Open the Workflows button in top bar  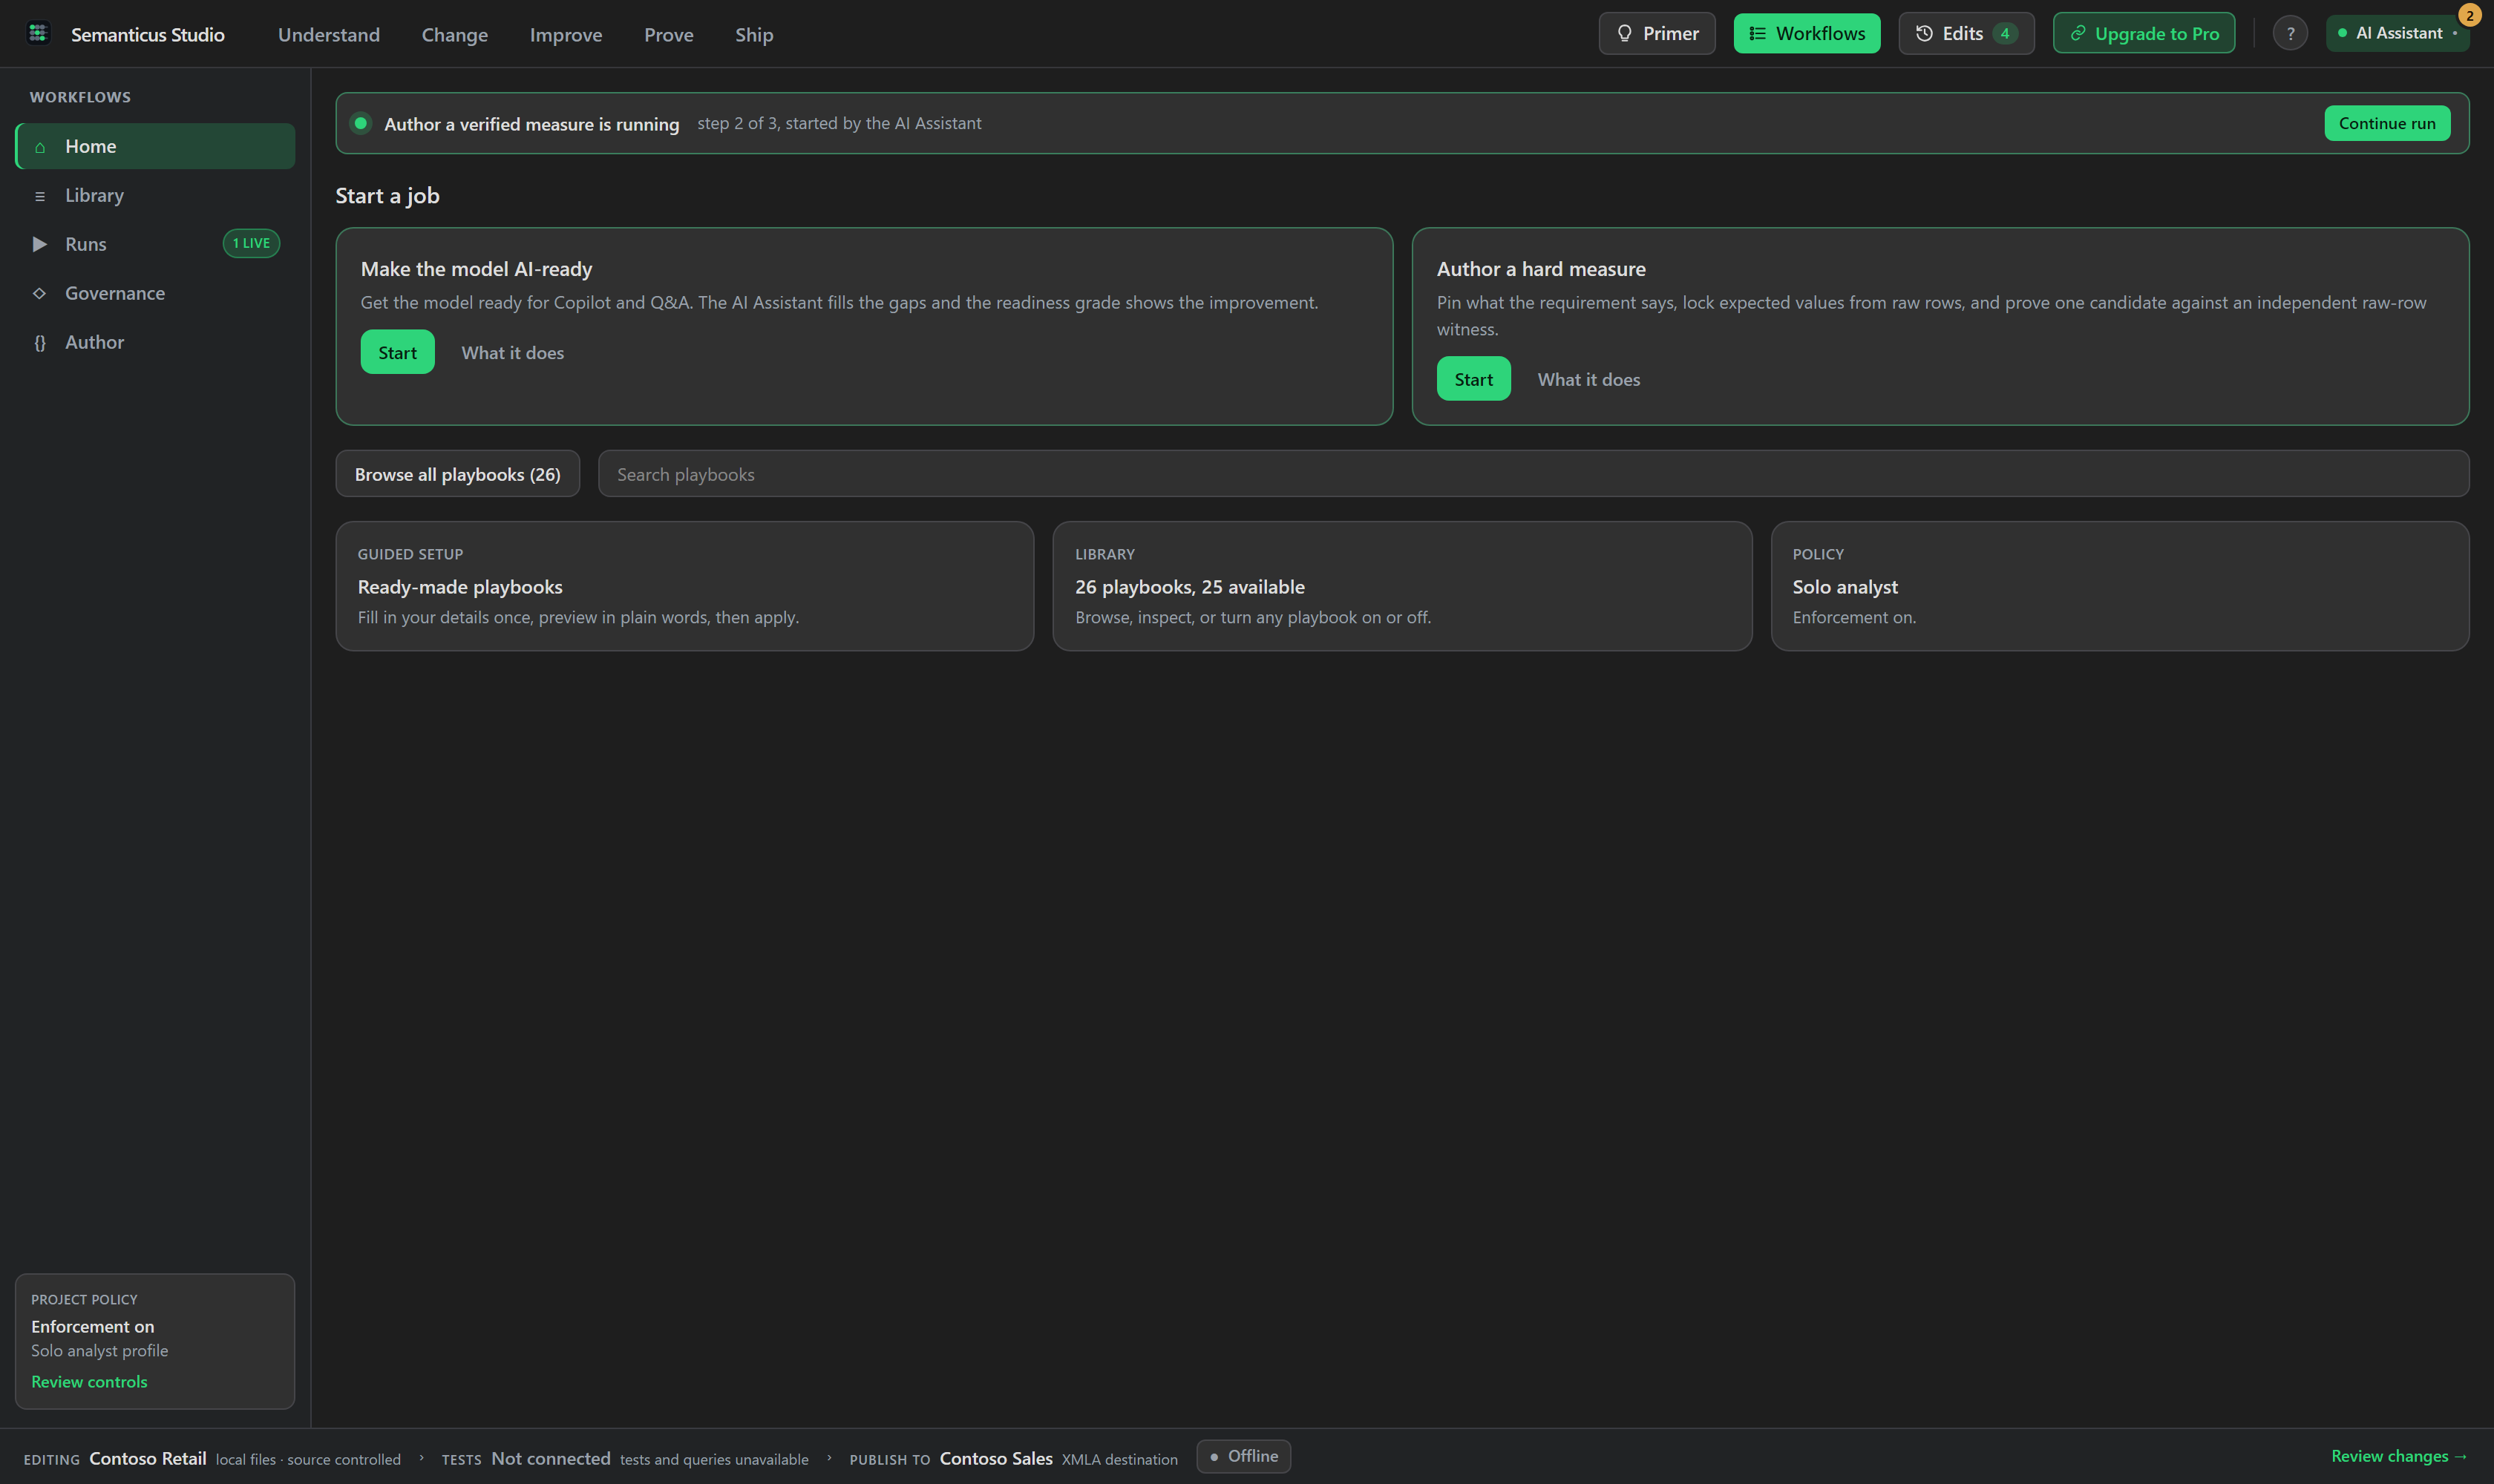[1807, 34]
